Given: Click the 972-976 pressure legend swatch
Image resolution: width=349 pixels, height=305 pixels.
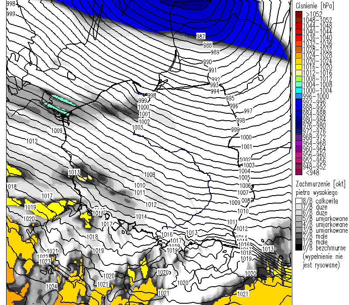Looking at the screenshot, I should (299, 131).
